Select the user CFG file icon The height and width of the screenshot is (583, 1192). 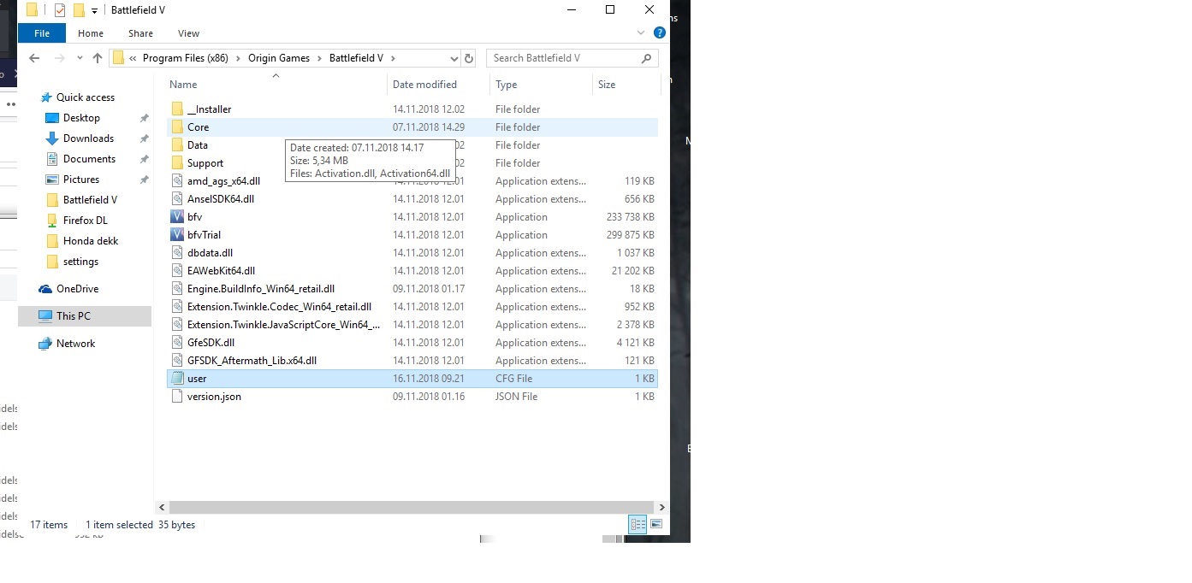tap(177, 379)
